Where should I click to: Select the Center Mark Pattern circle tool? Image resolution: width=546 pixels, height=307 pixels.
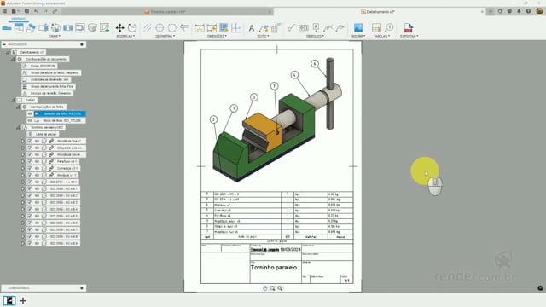pos(171,28)
